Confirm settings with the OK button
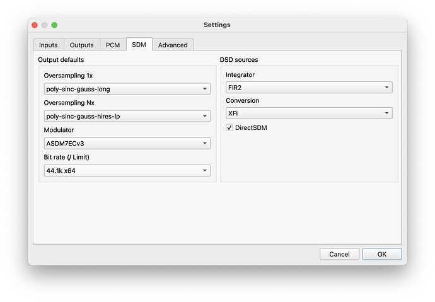Viewport: 435px width, 302px height. [382, 254]
